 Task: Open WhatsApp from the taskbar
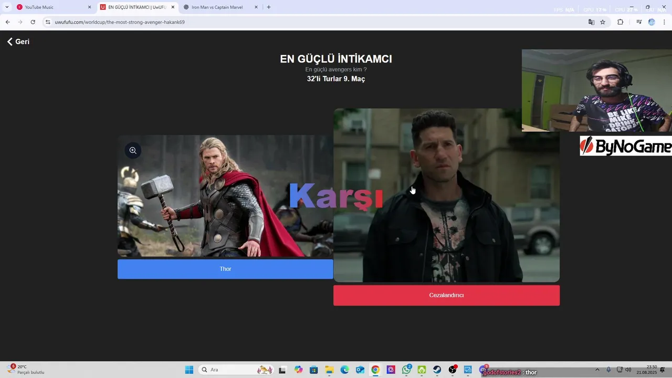406,370
